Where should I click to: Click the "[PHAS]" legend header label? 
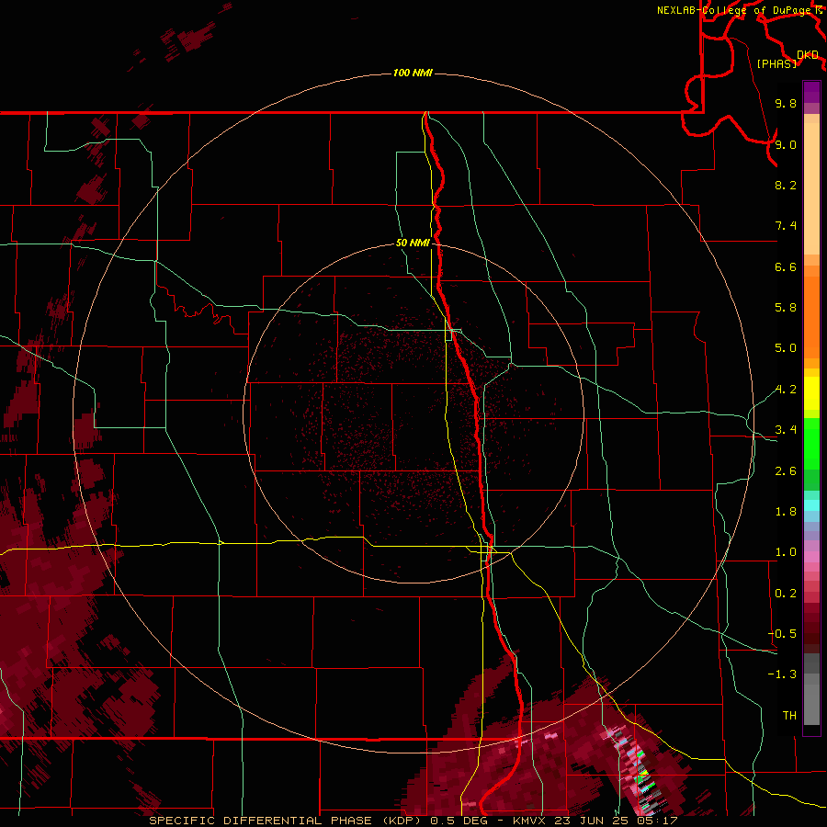click(x=776, y=63)
